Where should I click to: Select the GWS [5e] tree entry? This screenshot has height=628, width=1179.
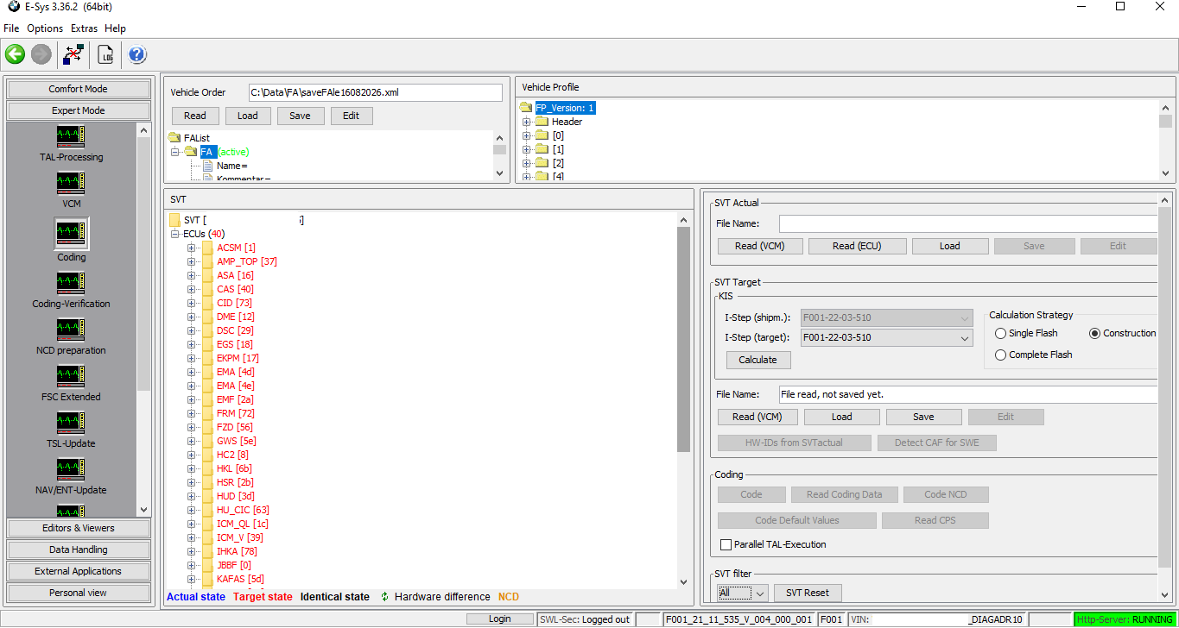pos(236,441)
